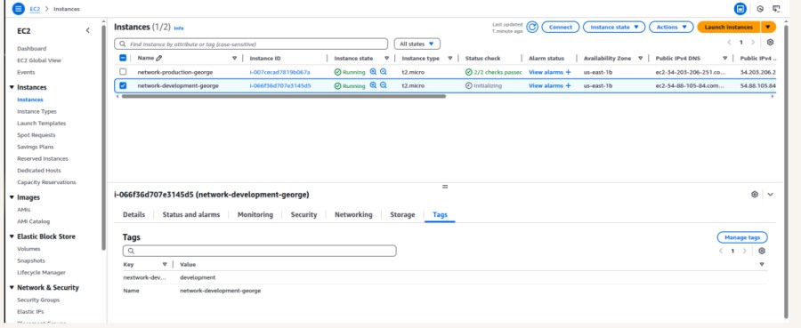Collapse the Network & Security section
Image resolution: width=801 pixels, height=328 pixels.
[12, 288]
